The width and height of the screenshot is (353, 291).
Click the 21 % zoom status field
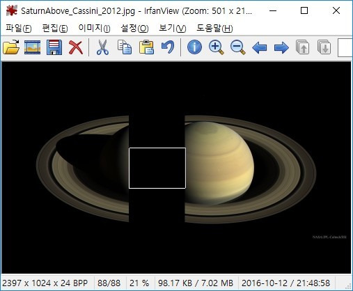(139, 283)
